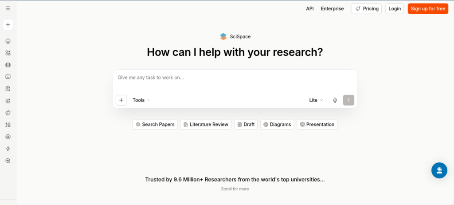Click the plus attach button in prompt box
The image size is (454, 205).
tap(121, 100)
